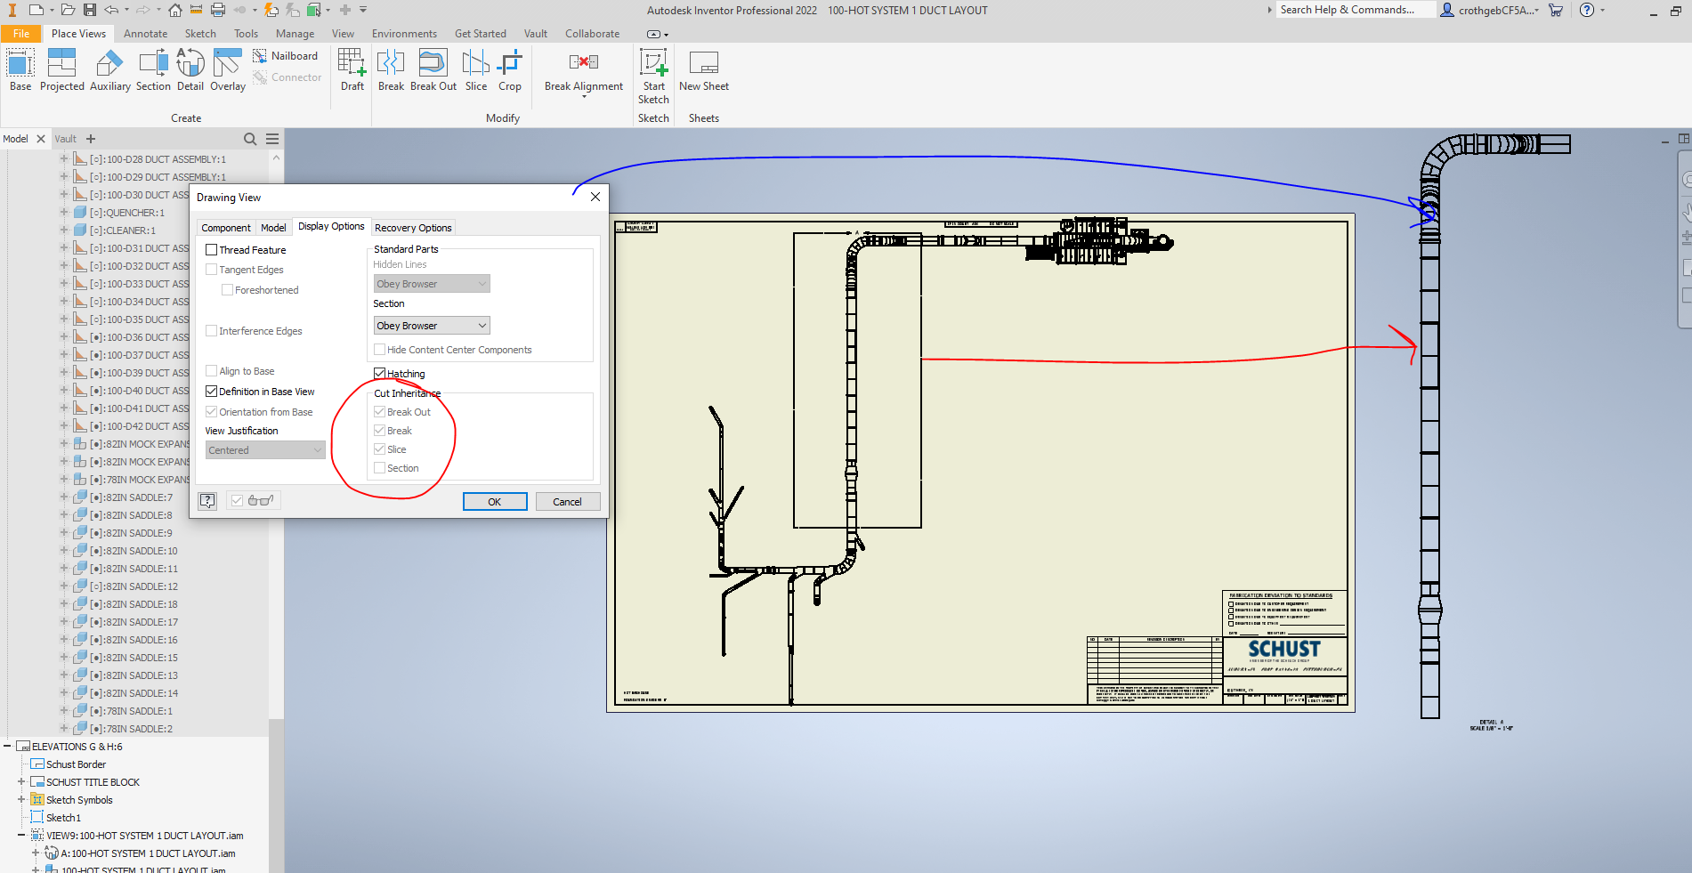
Task: Open the View Justification Centered dropdown
Action: [264, 449]
